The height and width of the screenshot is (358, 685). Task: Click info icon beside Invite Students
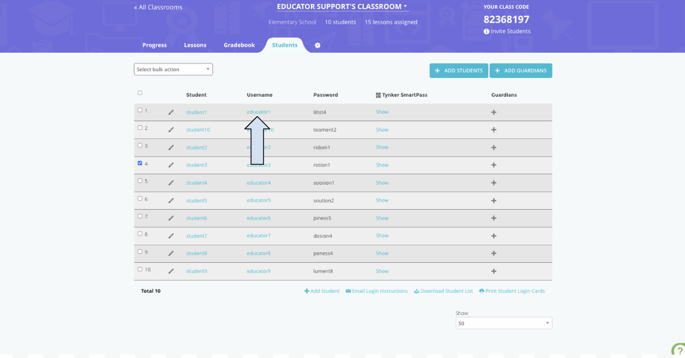(486, 32)
